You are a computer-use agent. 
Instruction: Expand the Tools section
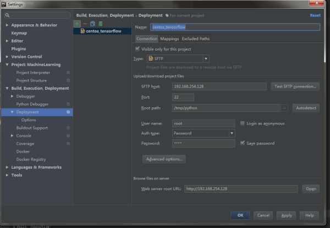click(7, 175)
